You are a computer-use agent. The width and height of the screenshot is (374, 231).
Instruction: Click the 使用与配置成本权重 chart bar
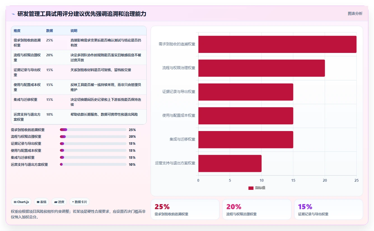click(246, 116)
